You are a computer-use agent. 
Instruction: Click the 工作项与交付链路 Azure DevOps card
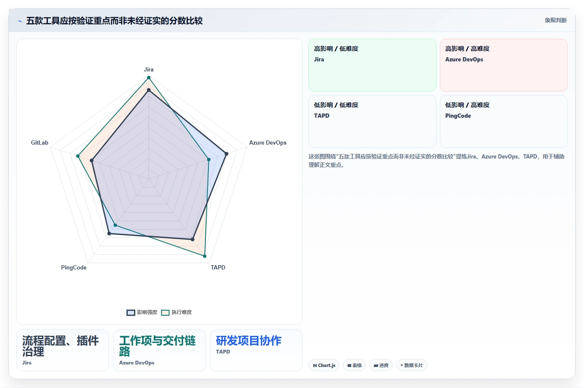[x=159, y=350]
